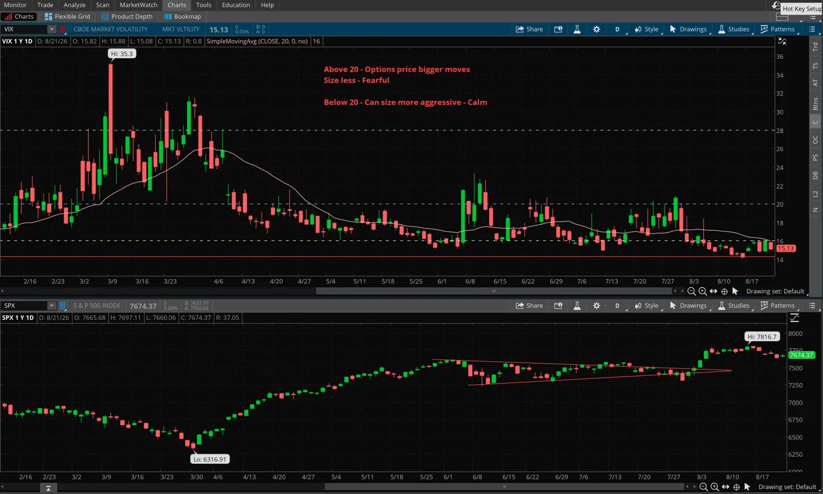Click the chart alert icon on the VIX toolbar
Viewport: 823px width, 494px height.
[558, 29]
